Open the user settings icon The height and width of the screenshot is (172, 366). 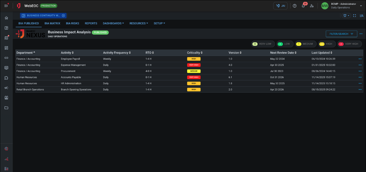click(x=311, y=6)
